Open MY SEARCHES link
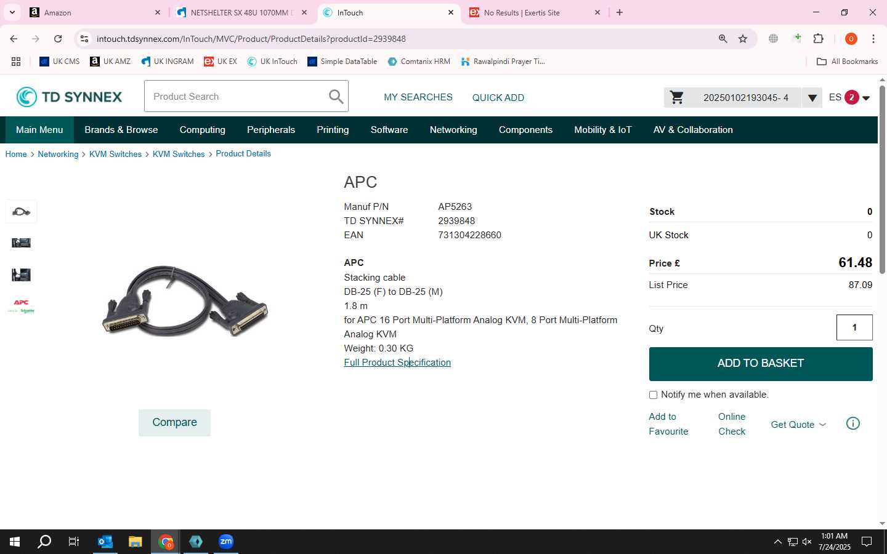Screen dimensions: 887x554 pyautogui.click(x=418, y=97)
